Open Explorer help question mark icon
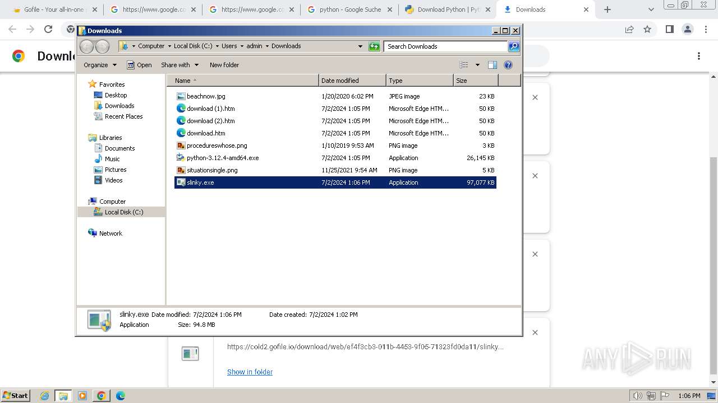The width and height of the screenshot is (718, 403). coord(508,65)
